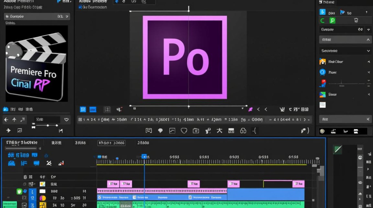Screen dimensions: 373x208
Task: Select the blue flag icon labeled to
Action: pos(342,12)
